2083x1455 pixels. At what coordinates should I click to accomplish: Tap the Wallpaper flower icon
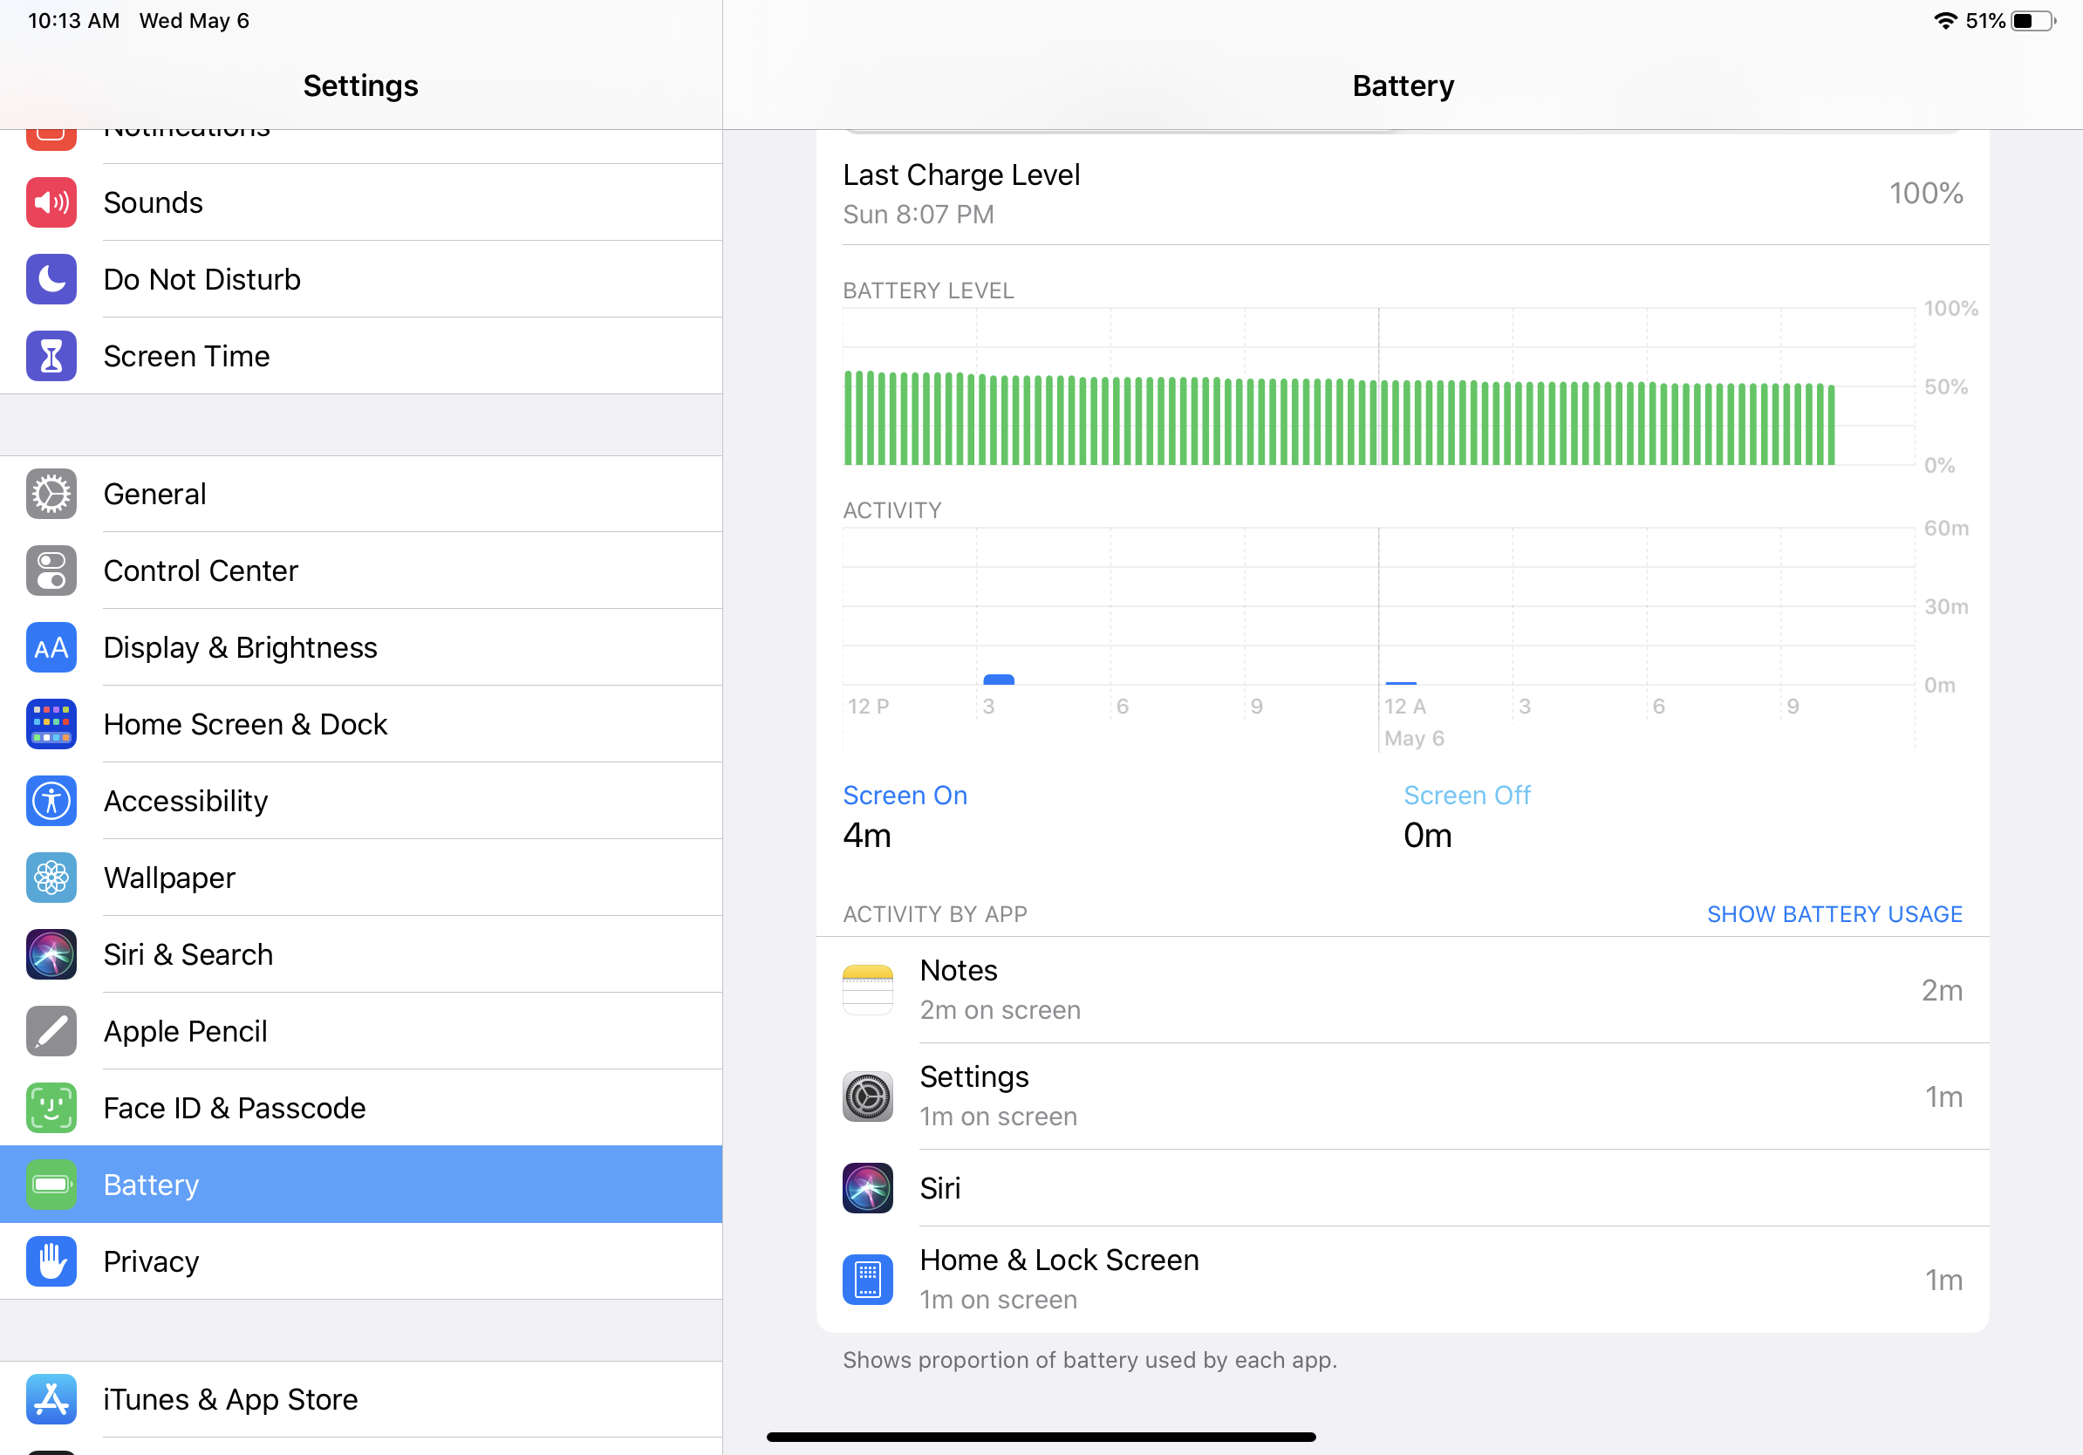[51, 878]
